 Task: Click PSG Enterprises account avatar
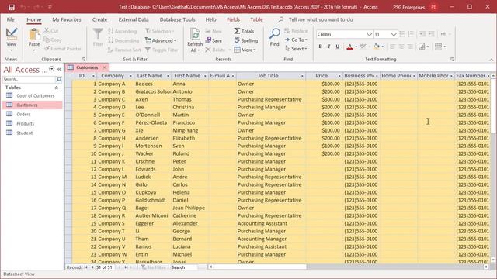[x=433, y=7]
